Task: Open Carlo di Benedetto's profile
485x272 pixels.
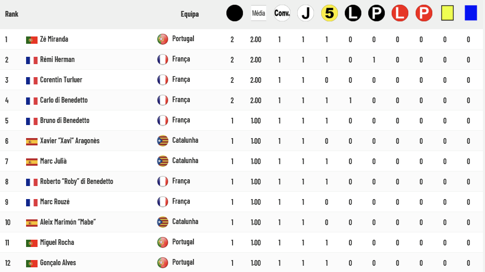Action: point(64,100)
